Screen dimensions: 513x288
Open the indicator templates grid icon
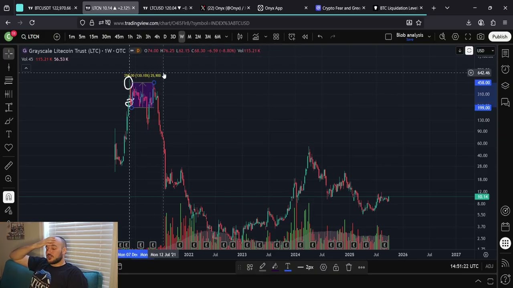[276, 37]
